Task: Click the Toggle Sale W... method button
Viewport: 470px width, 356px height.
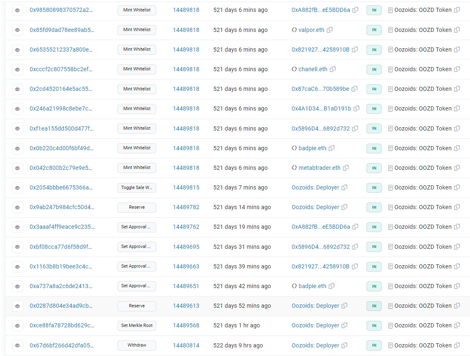Action: tap(137, 188)
